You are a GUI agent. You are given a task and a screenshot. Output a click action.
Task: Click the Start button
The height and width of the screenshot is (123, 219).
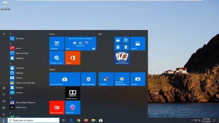click(x=3, y=120)
